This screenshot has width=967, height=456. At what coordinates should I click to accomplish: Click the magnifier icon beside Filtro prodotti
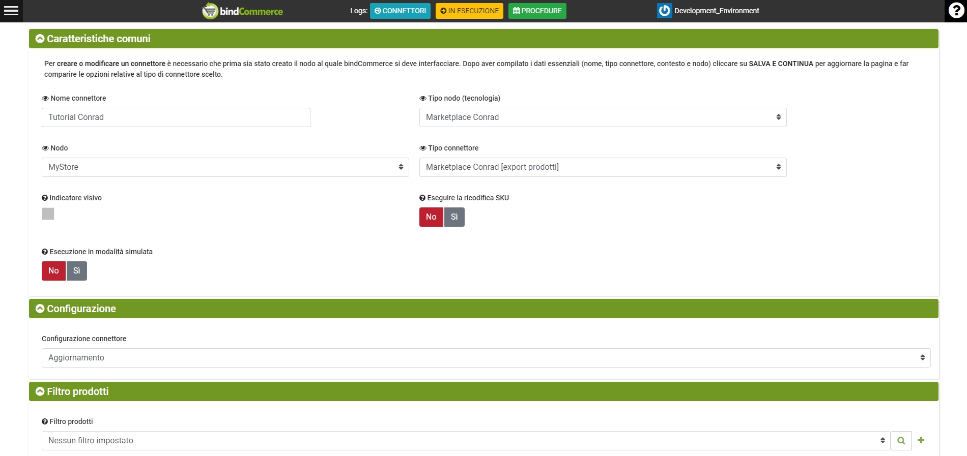[901, 441]
